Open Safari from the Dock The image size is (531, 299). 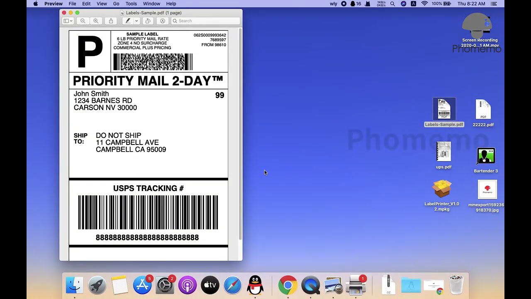(x=232, y=285)
